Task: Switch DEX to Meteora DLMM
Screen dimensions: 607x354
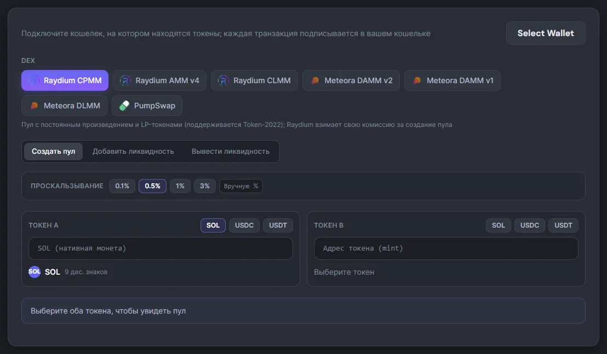Action: click(x=64, y=106)
